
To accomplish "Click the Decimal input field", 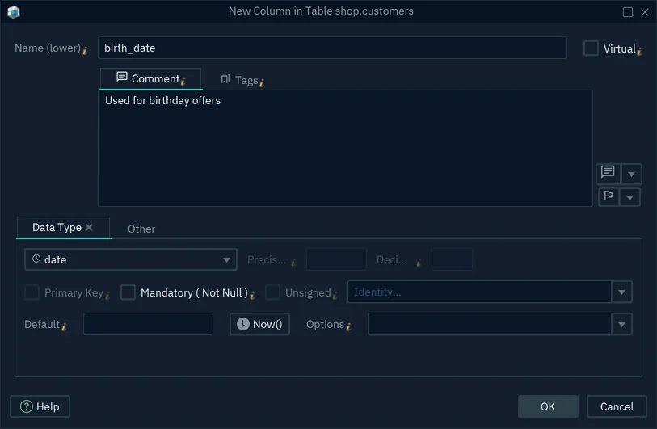I will point(452,259).
